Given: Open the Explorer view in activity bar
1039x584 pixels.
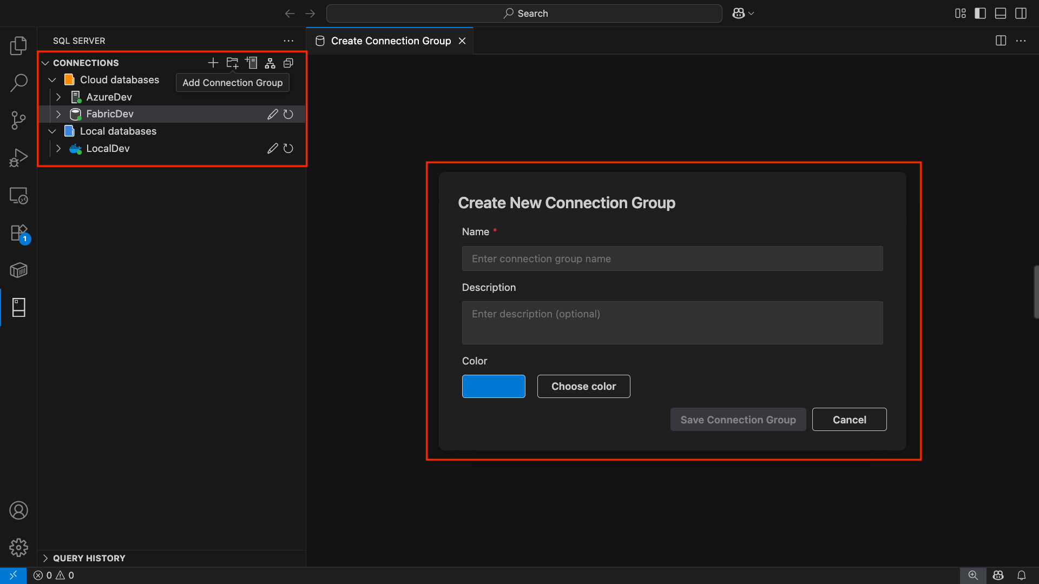Looking at the screenshot, I should pos(18,46).
